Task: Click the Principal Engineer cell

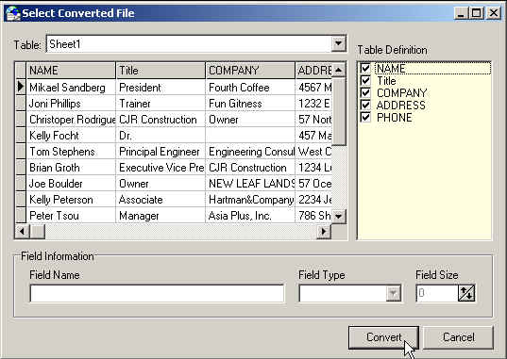Action: (x=161, y=152)
